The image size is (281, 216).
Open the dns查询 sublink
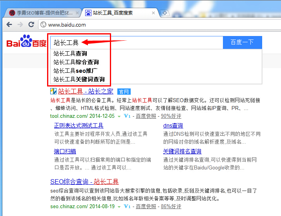(173, 126)
